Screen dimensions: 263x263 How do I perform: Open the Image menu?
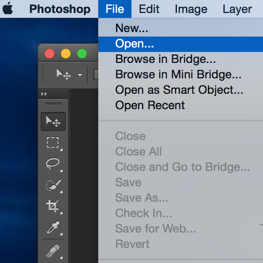point(191,9)
